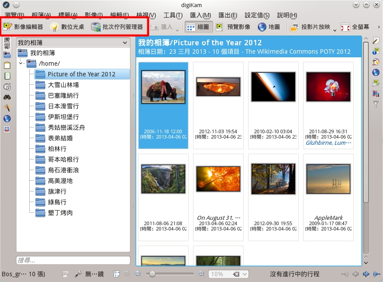Select the 秀姑巒溪泛舟 album
383x282 pixels.
[60, 127]
